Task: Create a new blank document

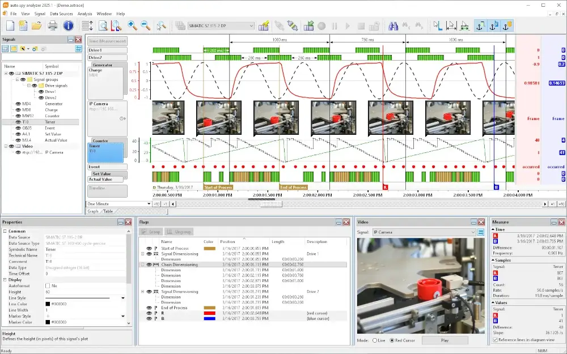Action: [x=10, y=25]
